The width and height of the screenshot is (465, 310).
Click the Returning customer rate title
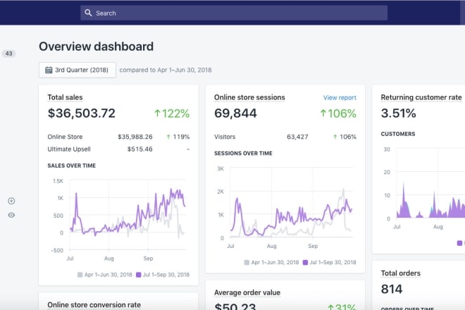[x=421, y=97]
